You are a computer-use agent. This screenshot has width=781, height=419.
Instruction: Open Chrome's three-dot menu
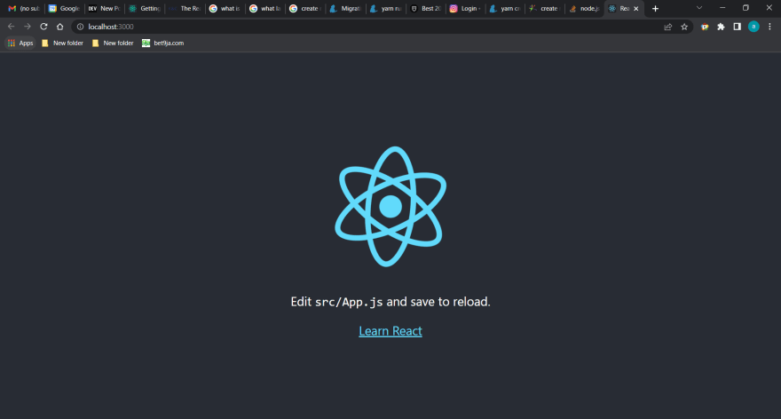tap(769, 27)
